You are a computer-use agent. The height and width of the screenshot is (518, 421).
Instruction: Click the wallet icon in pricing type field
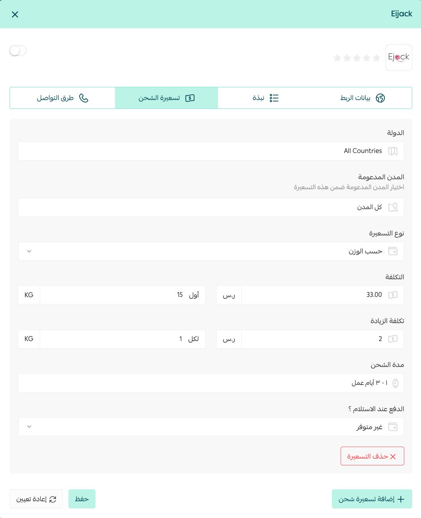tap(393, 251)
